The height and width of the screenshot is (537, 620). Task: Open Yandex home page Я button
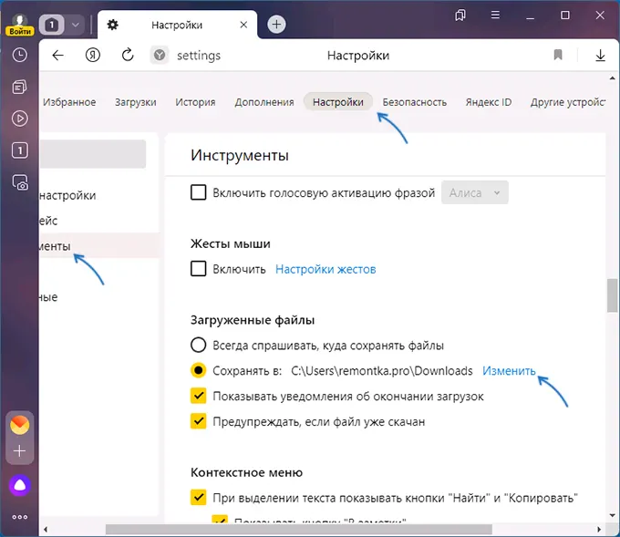point(92,55)
